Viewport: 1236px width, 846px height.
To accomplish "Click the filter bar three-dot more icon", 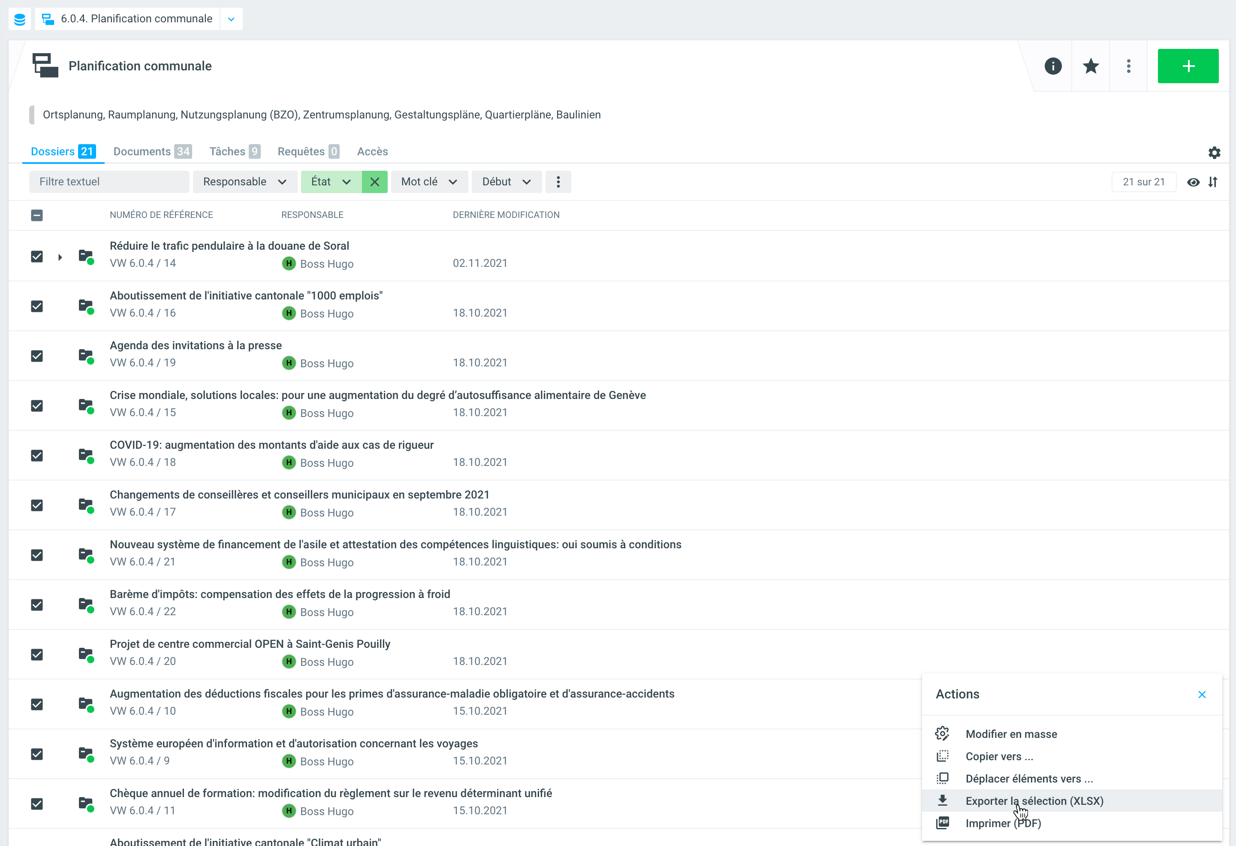I will pyautogui.click(x=558, y=182).
